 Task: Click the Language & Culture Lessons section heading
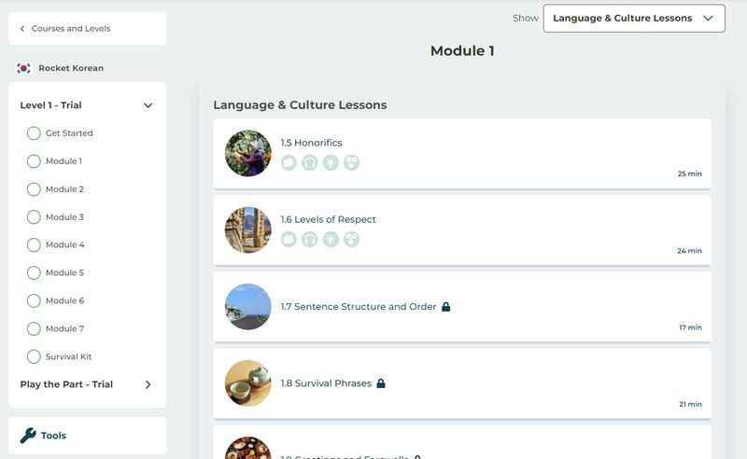tap(300, 104)
